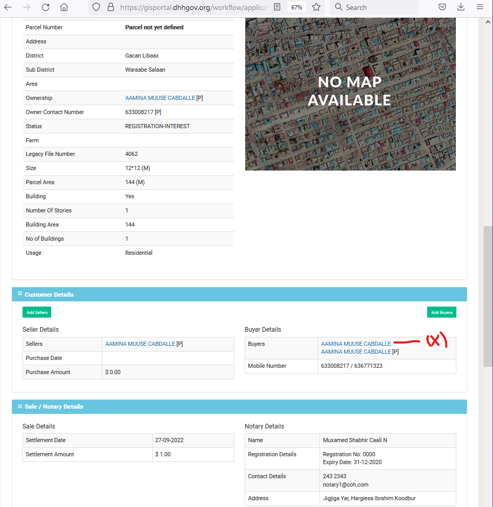Select district value 'Gacan Libaax'
The width and height of the screenshot is (493, 507).
coord(142,55)
